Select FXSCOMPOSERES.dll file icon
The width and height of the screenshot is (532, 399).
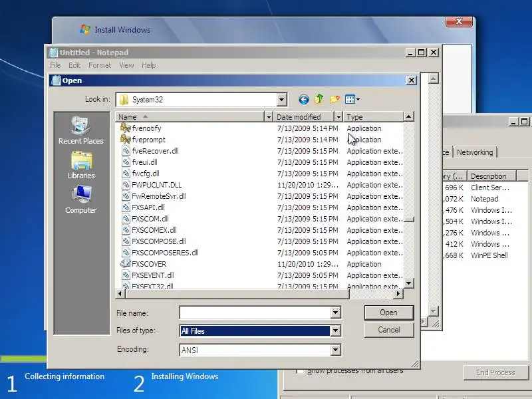click(126, 253)
